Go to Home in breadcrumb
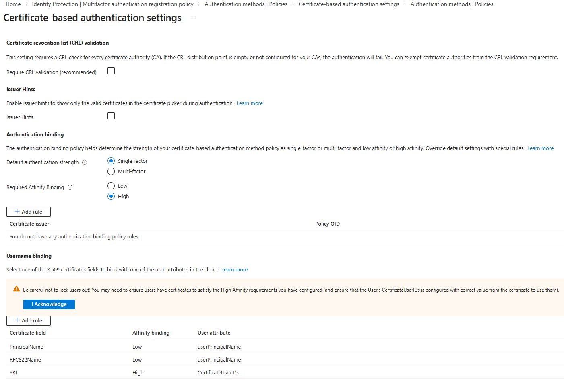The width and height of the screenshot is (564, 380). (x=13, y=4)
